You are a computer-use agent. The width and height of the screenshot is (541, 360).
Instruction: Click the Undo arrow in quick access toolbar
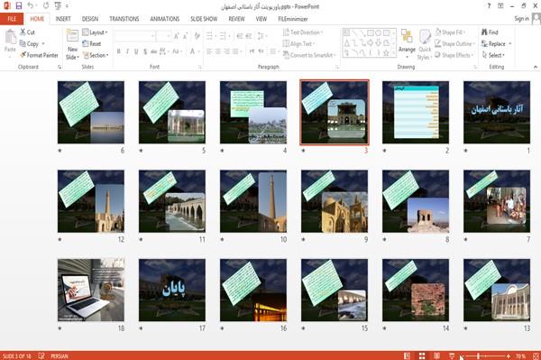31,6
